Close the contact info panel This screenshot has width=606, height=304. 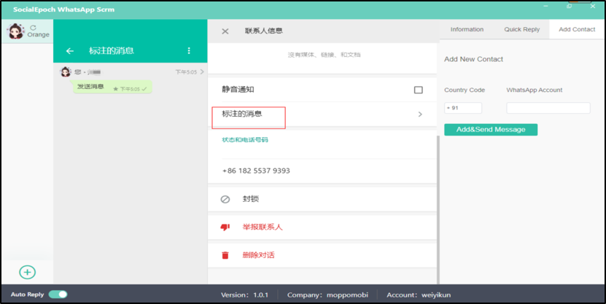(225, 31)
